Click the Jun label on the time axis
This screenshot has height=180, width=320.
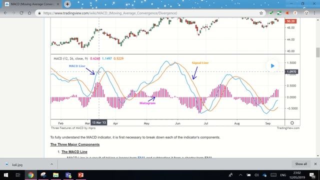(x=177, y=123)
